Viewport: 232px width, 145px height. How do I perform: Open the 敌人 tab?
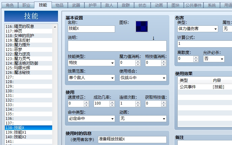(109, 5)
